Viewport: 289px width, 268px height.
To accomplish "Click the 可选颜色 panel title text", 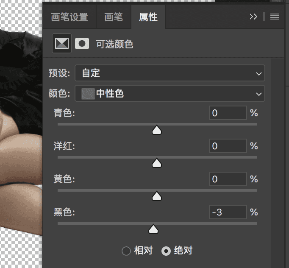I will point(114,44).
